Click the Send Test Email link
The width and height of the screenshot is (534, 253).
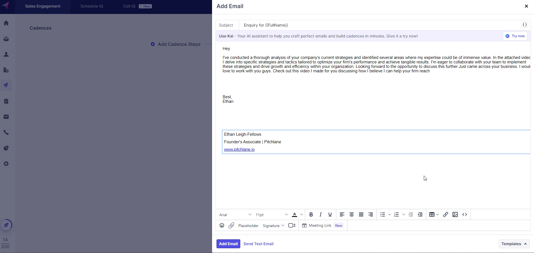click(x=258, y=244)
